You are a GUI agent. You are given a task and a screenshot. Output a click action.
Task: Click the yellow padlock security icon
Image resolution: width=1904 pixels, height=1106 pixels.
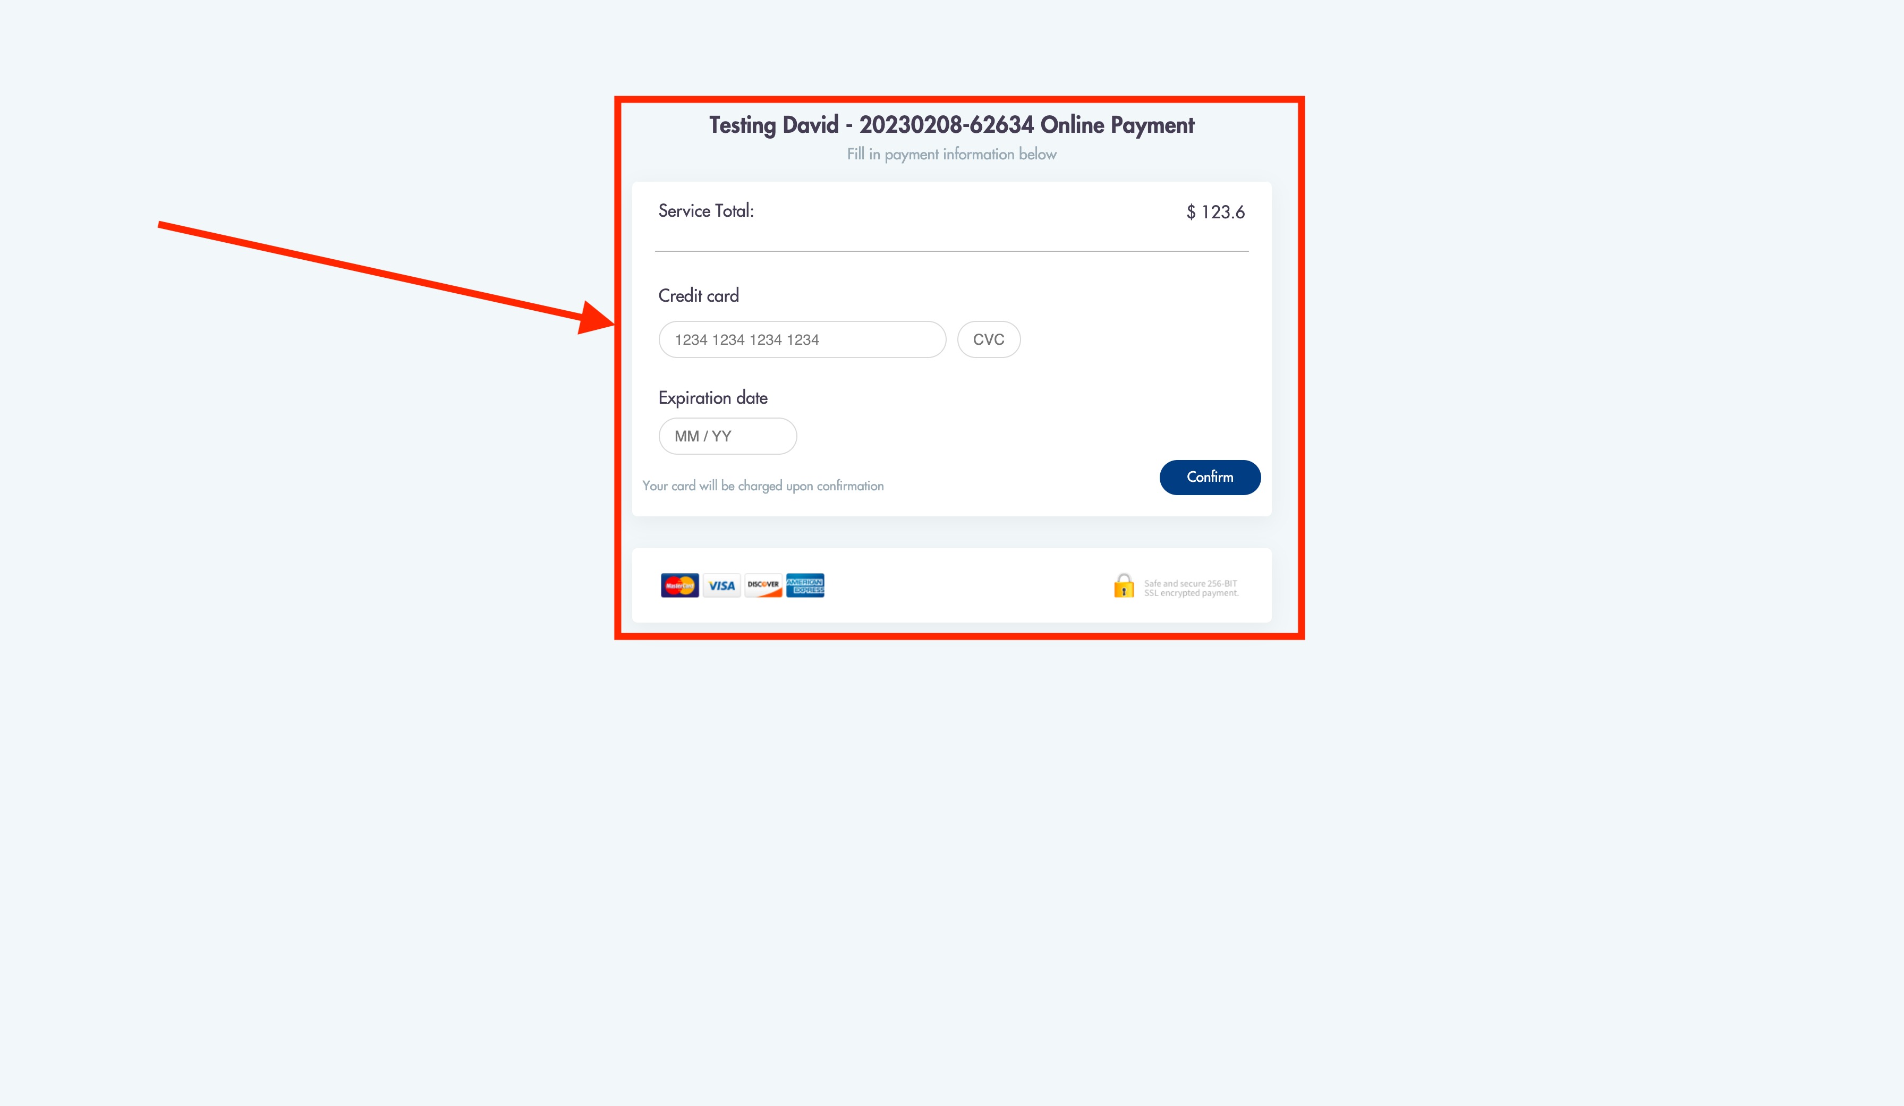tap(1124, 585)
